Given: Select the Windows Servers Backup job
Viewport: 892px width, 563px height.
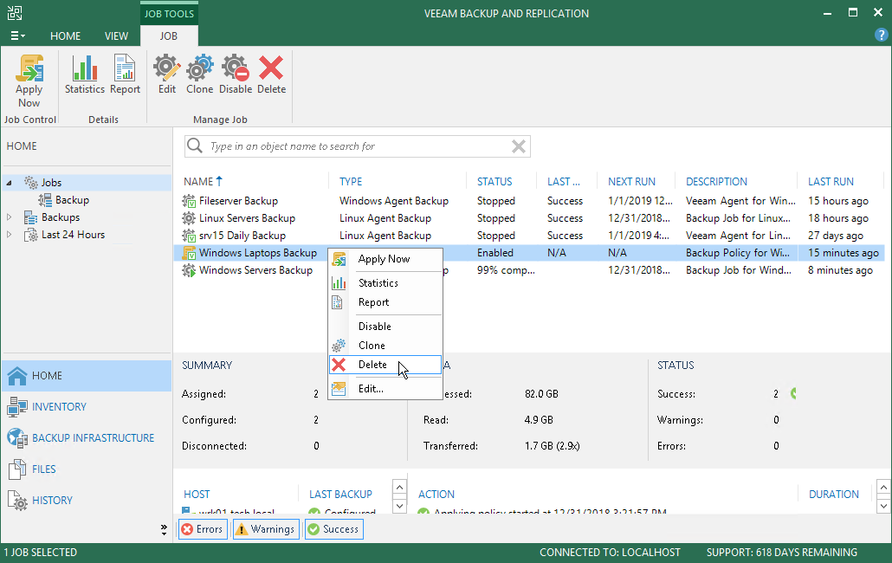Looking at the screenshot, I should 529,270.
